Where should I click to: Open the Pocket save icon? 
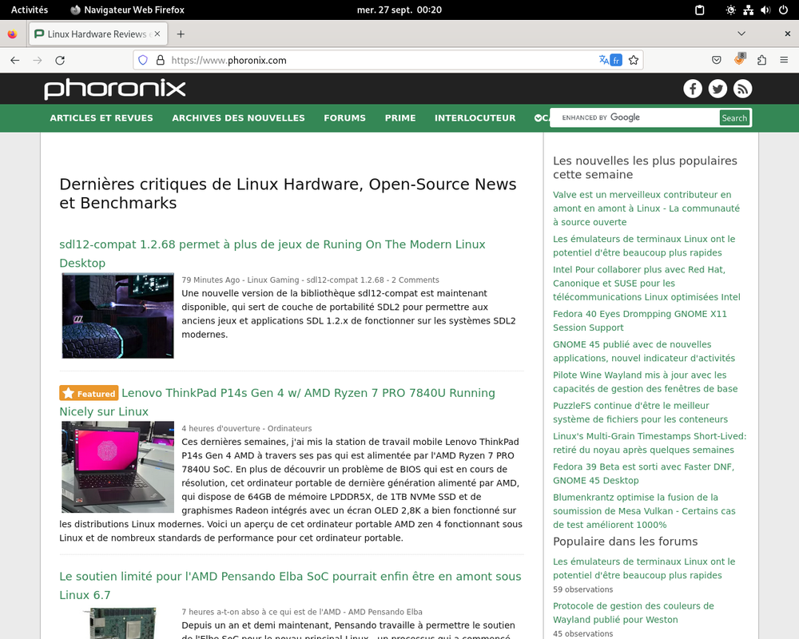(x=717, y=60)
